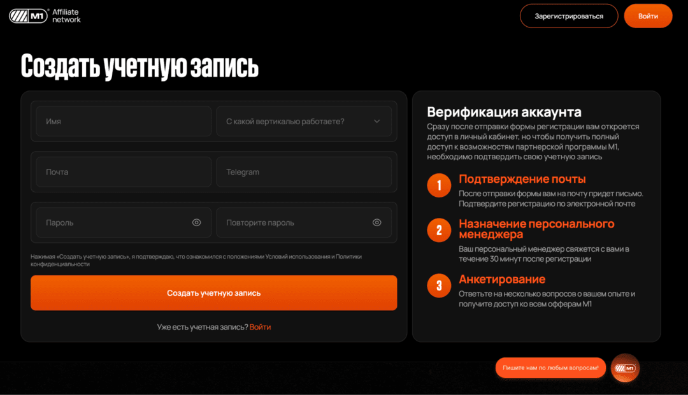Click the Назначение персонального менеджера heading
Image resolution: width=688 pixels, height=395 pixels.
536,229
